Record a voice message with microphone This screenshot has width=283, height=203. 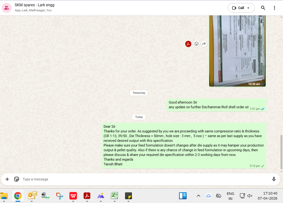[274, 179]
